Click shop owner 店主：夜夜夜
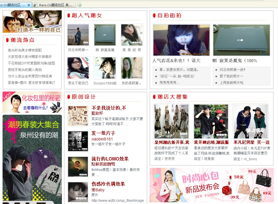278x204 pixels. (x=164, y=159)
